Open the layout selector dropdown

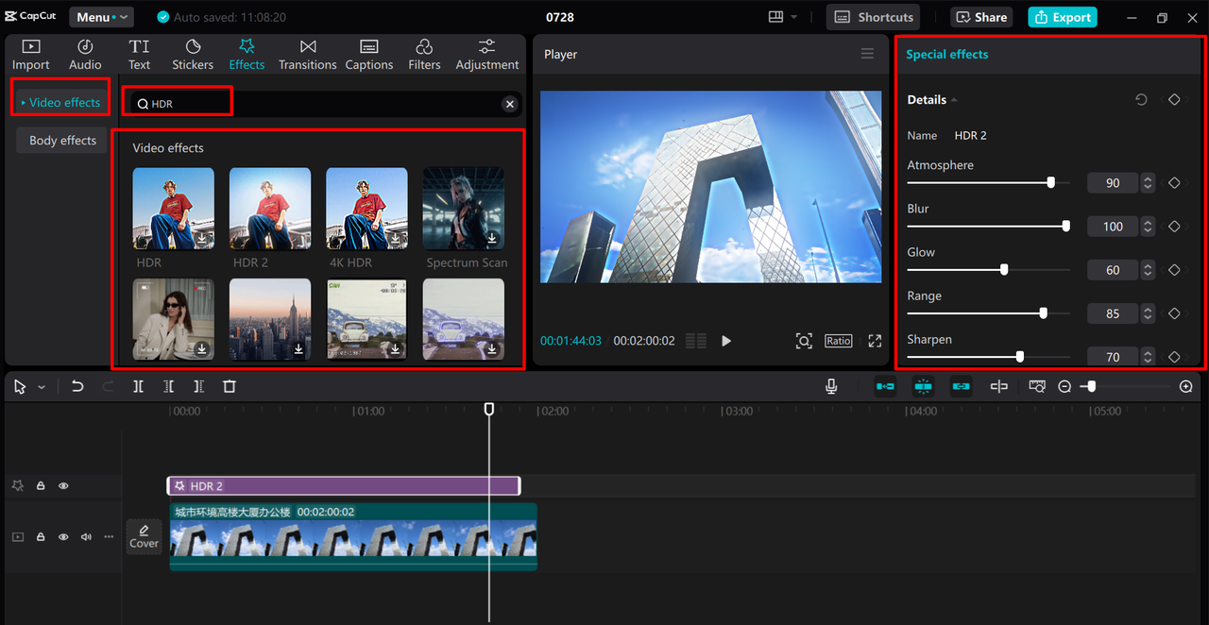[x=783, y=17]
